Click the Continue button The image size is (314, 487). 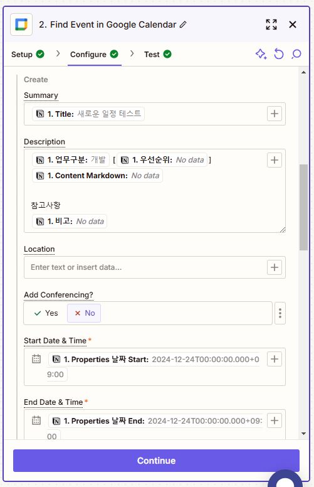tap(157, 460)
